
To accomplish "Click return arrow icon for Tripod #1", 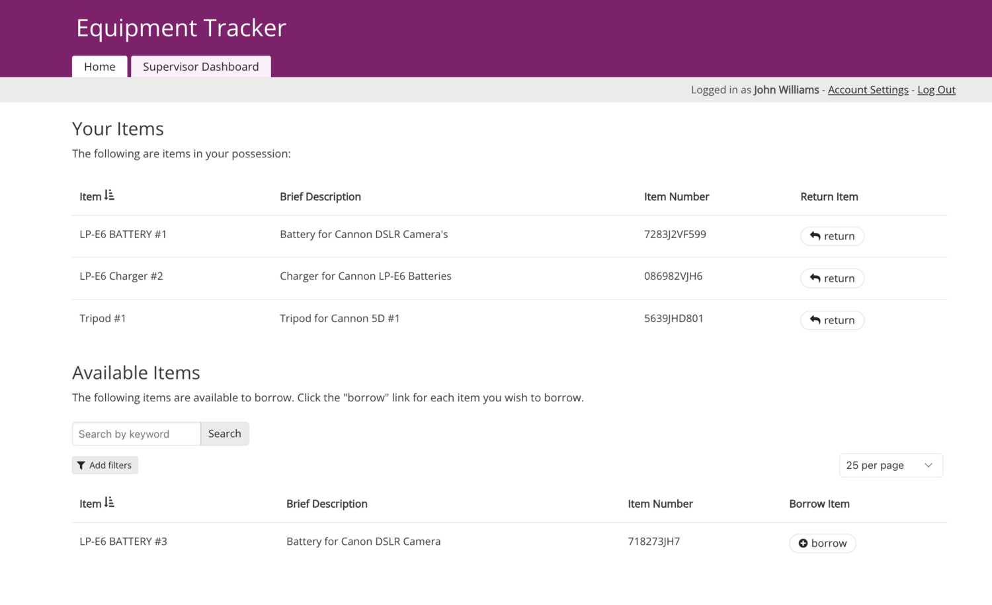I will [815, 320].
